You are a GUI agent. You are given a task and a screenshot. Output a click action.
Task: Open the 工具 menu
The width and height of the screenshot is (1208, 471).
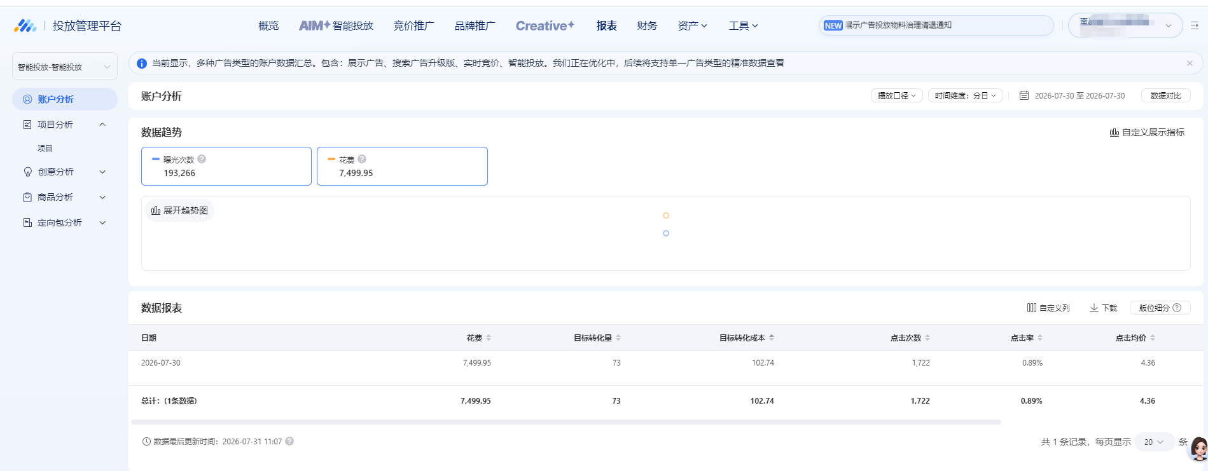pos(743,25)
